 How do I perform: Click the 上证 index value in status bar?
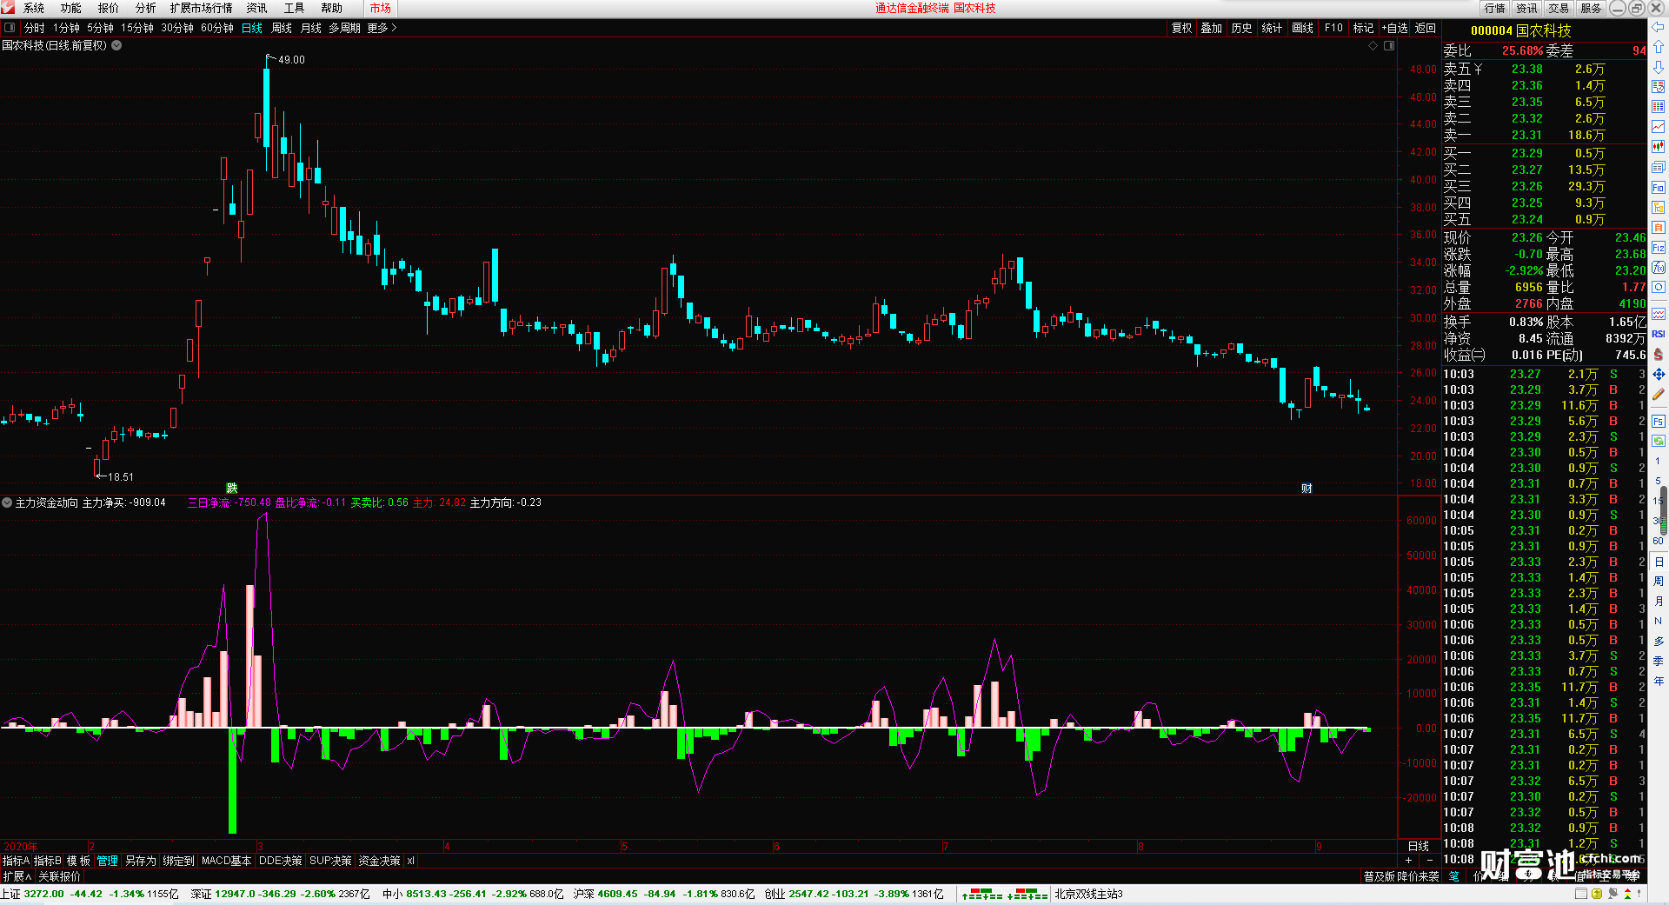[43, 894]
